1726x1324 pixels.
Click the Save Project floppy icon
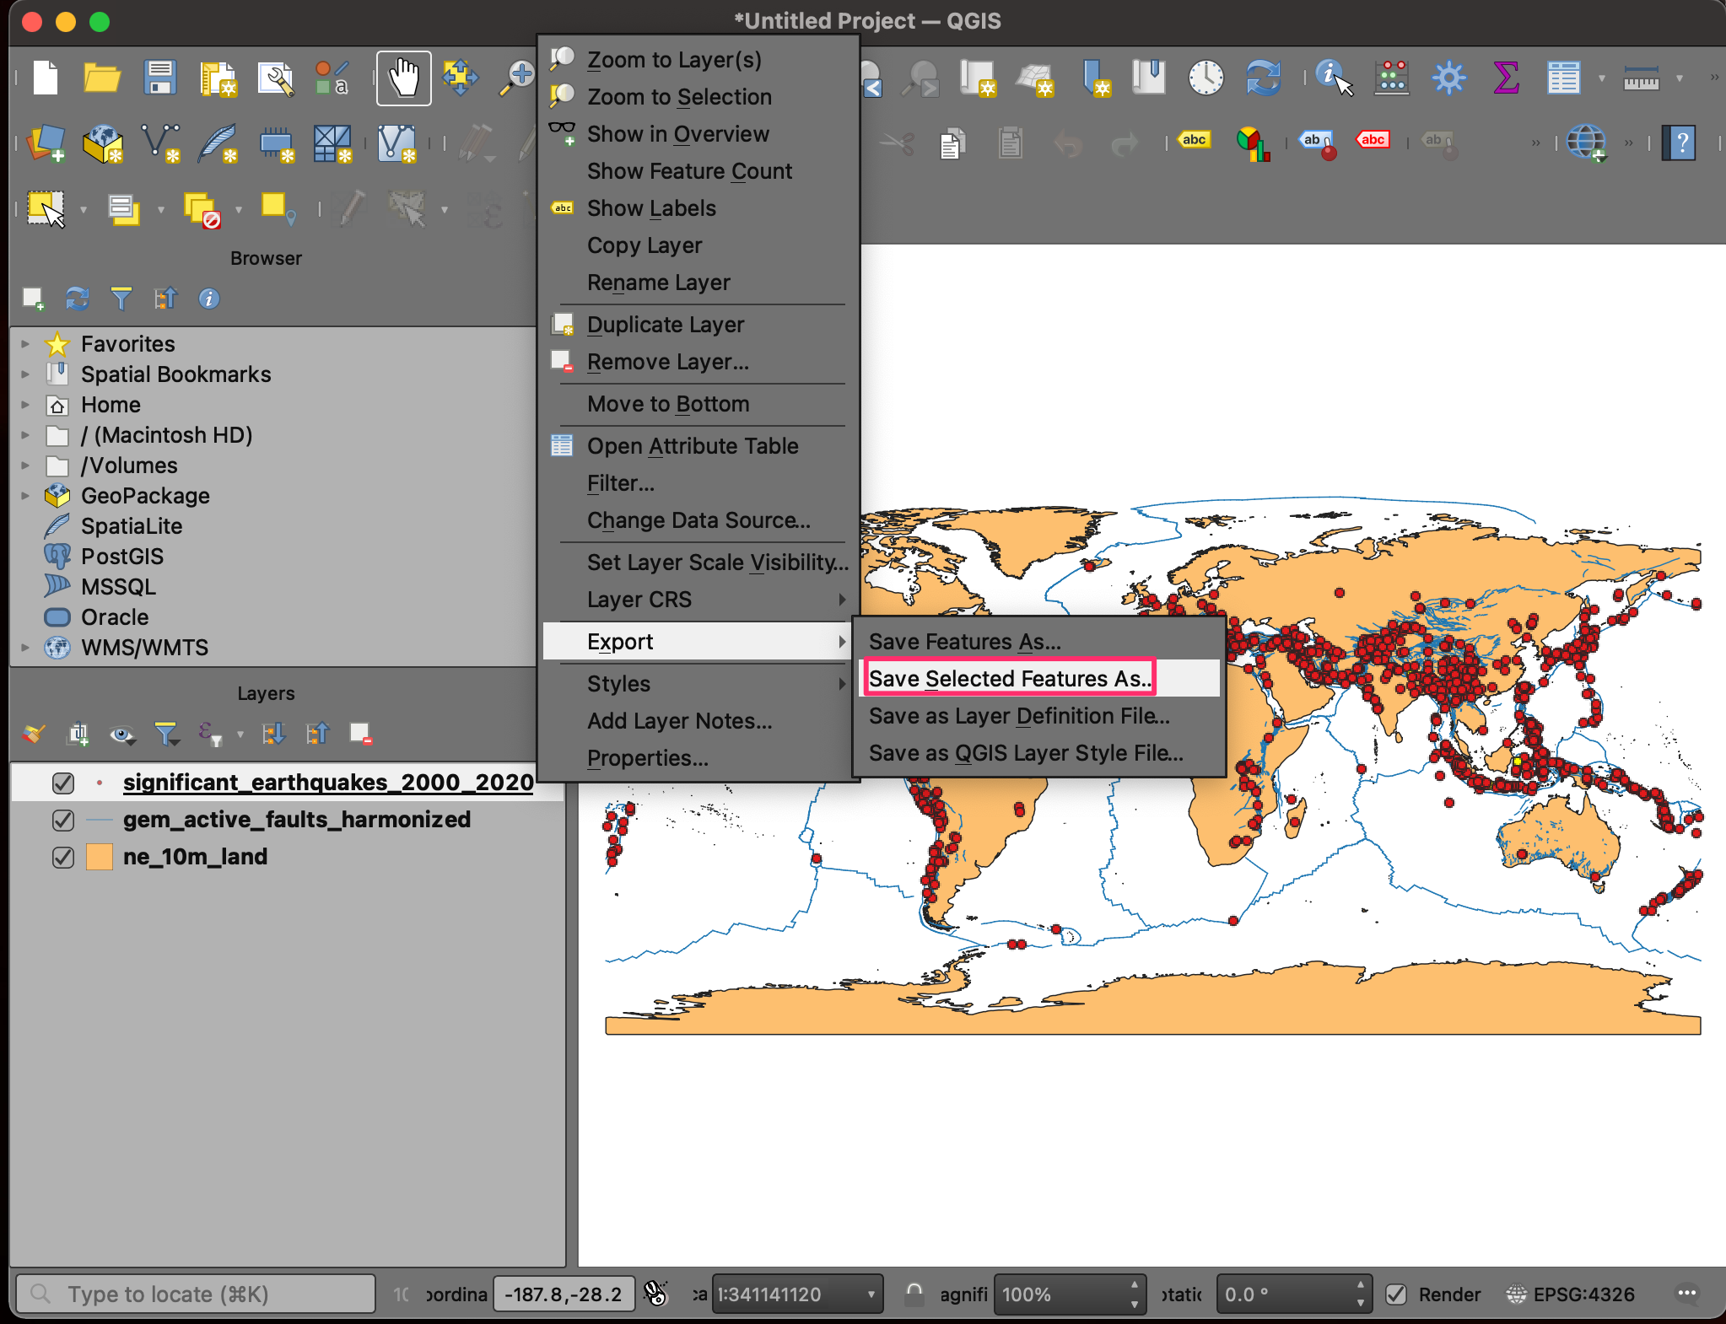point(159,78)
